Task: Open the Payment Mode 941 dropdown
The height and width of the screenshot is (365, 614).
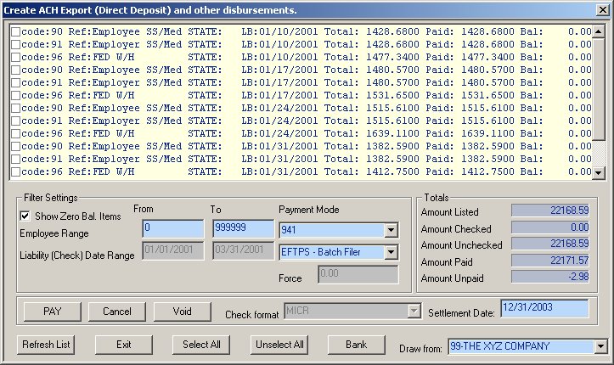Action: coord(391,230)
